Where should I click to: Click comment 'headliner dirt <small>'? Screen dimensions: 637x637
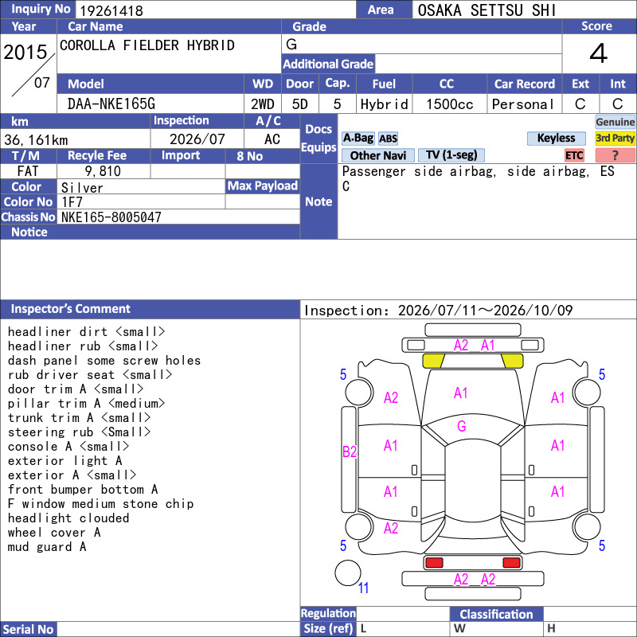[x=86, y=332]
